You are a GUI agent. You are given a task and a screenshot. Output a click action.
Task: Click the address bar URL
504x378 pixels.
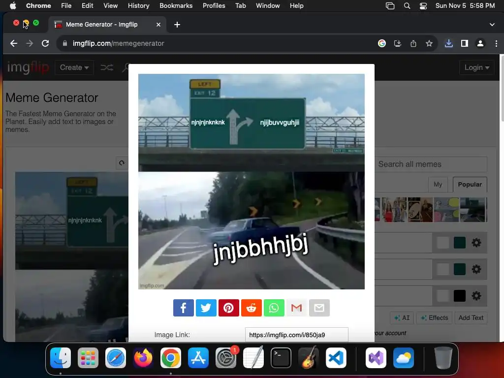click(118, 43)
